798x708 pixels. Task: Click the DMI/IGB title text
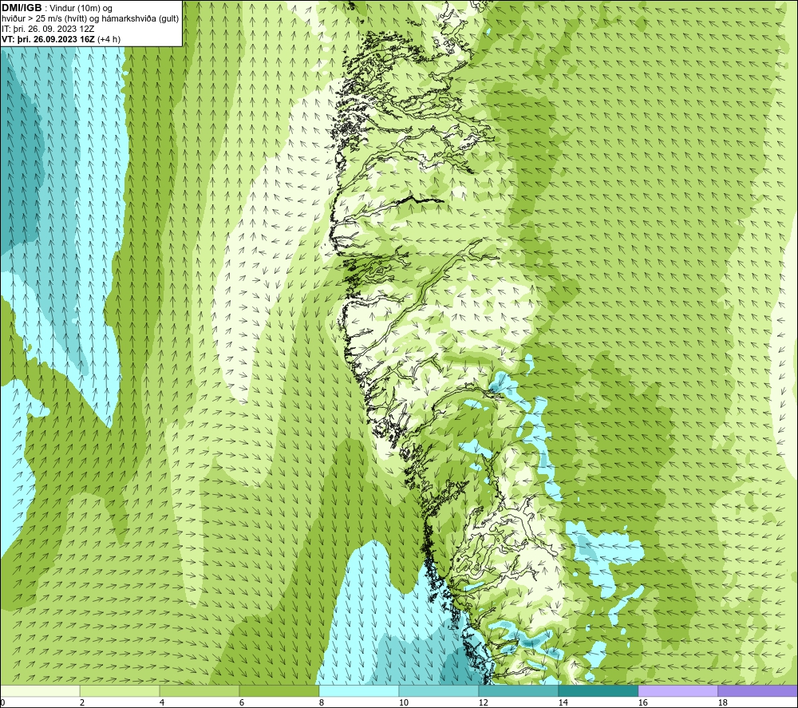coord(22,8)
